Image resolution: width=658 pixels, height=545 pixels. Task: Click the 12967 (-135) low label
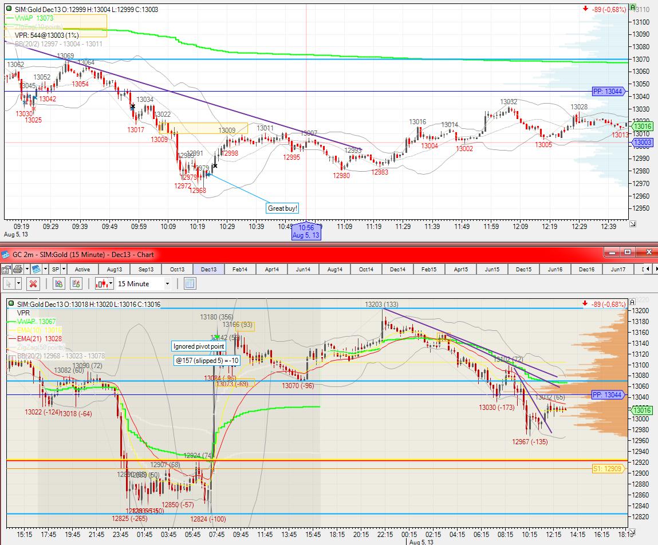[530, 441]
